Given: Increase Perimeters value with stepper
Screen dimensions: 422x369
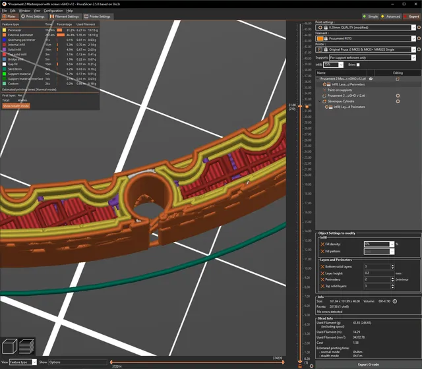Looking at the screenshot, I should (x=392, y=278).
